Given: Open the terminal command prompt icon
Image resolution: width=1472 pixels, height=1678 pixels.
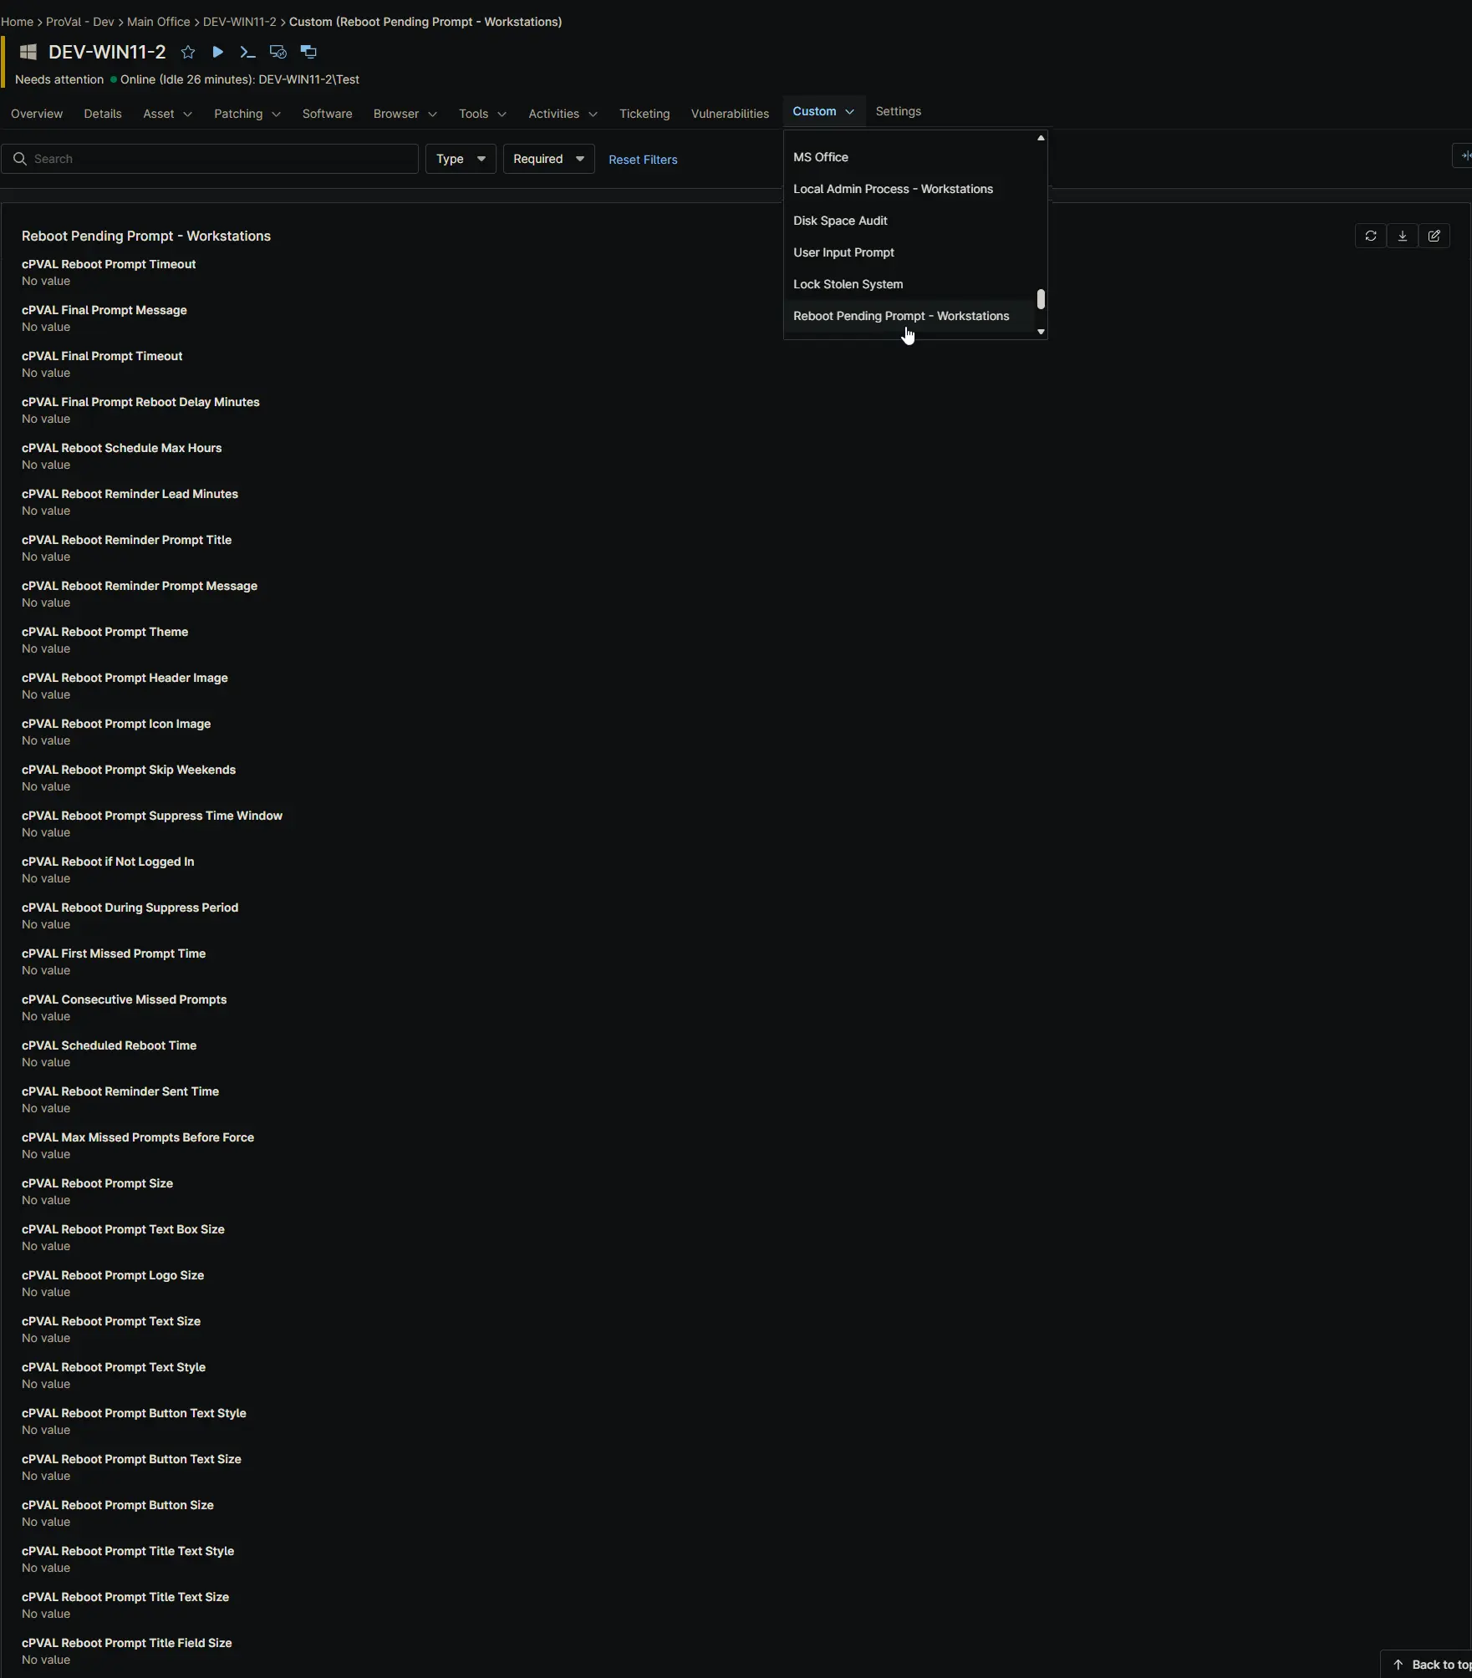Looking at the screenshot, I should click(247, 52).
